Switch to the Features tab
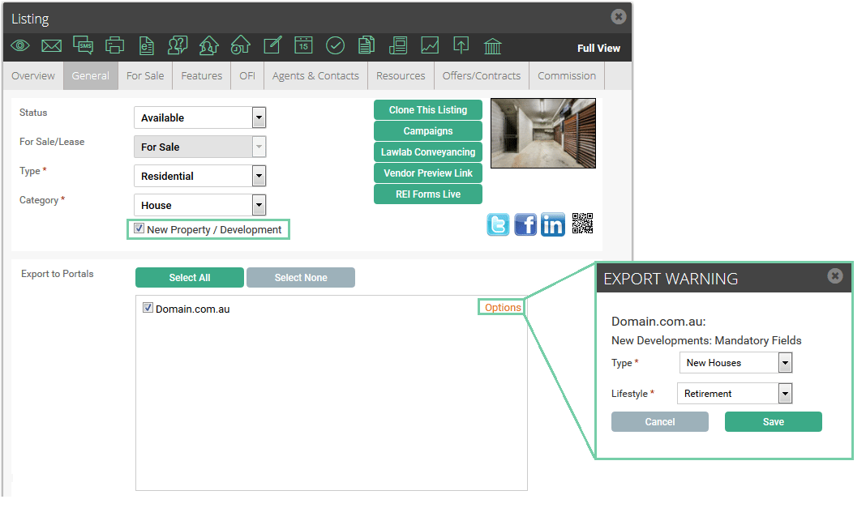The image size is (866, 512). click(x=202, y=75)
